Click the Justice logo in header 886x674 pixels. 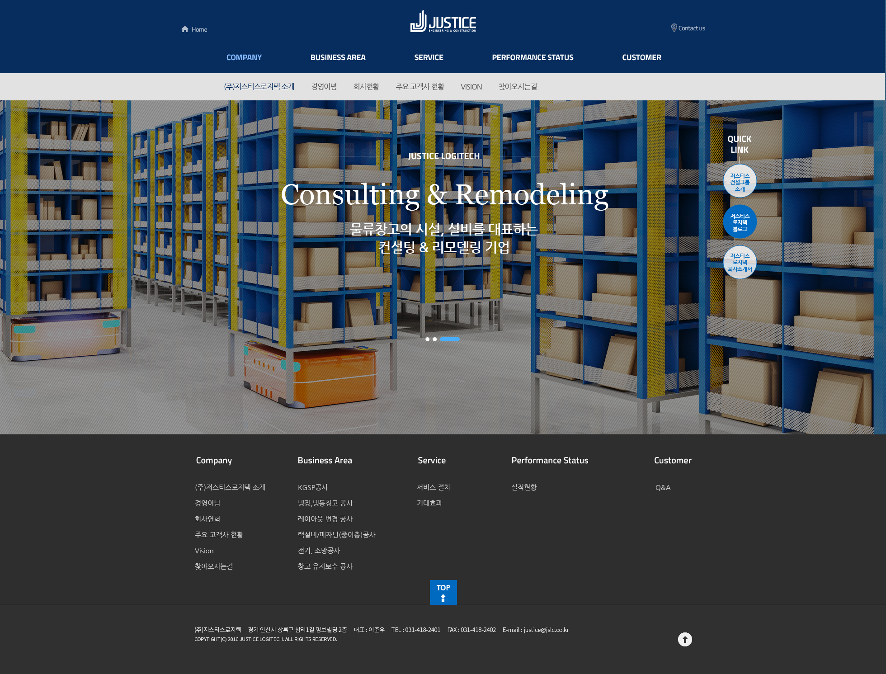pos(443,21)
